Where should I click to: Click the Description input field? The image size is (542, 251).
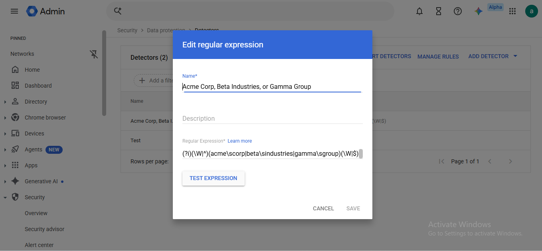[272, 118]
